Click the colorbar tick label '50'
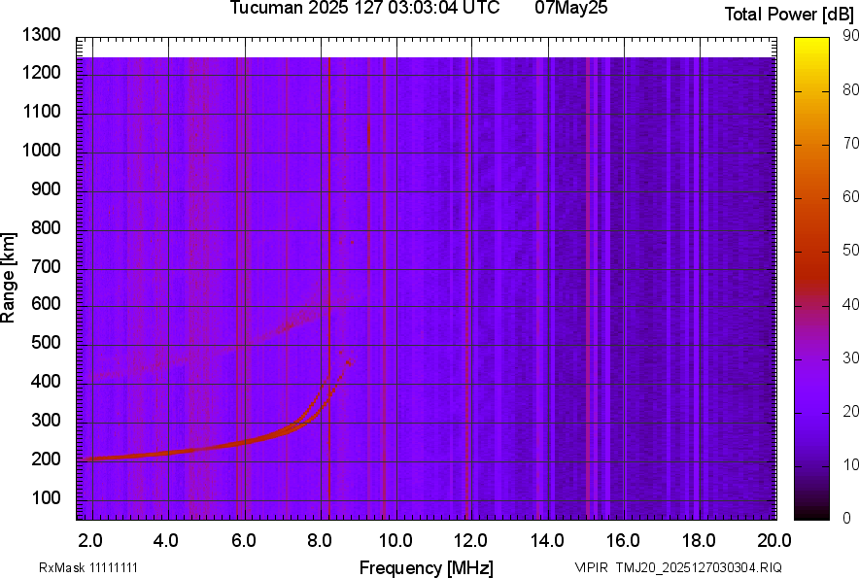The height and width of the screenshot is (578, 859). pyautogui.click(x=850, y=251)
